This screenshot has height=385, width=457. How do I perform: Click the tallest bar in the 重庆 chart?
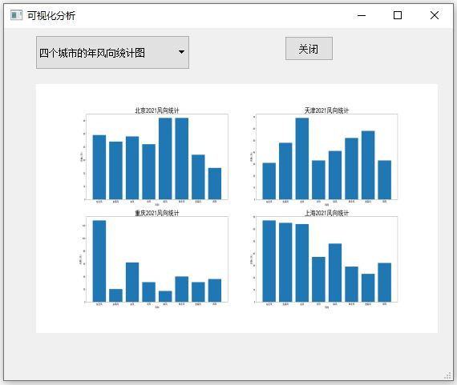click(99, 261)
